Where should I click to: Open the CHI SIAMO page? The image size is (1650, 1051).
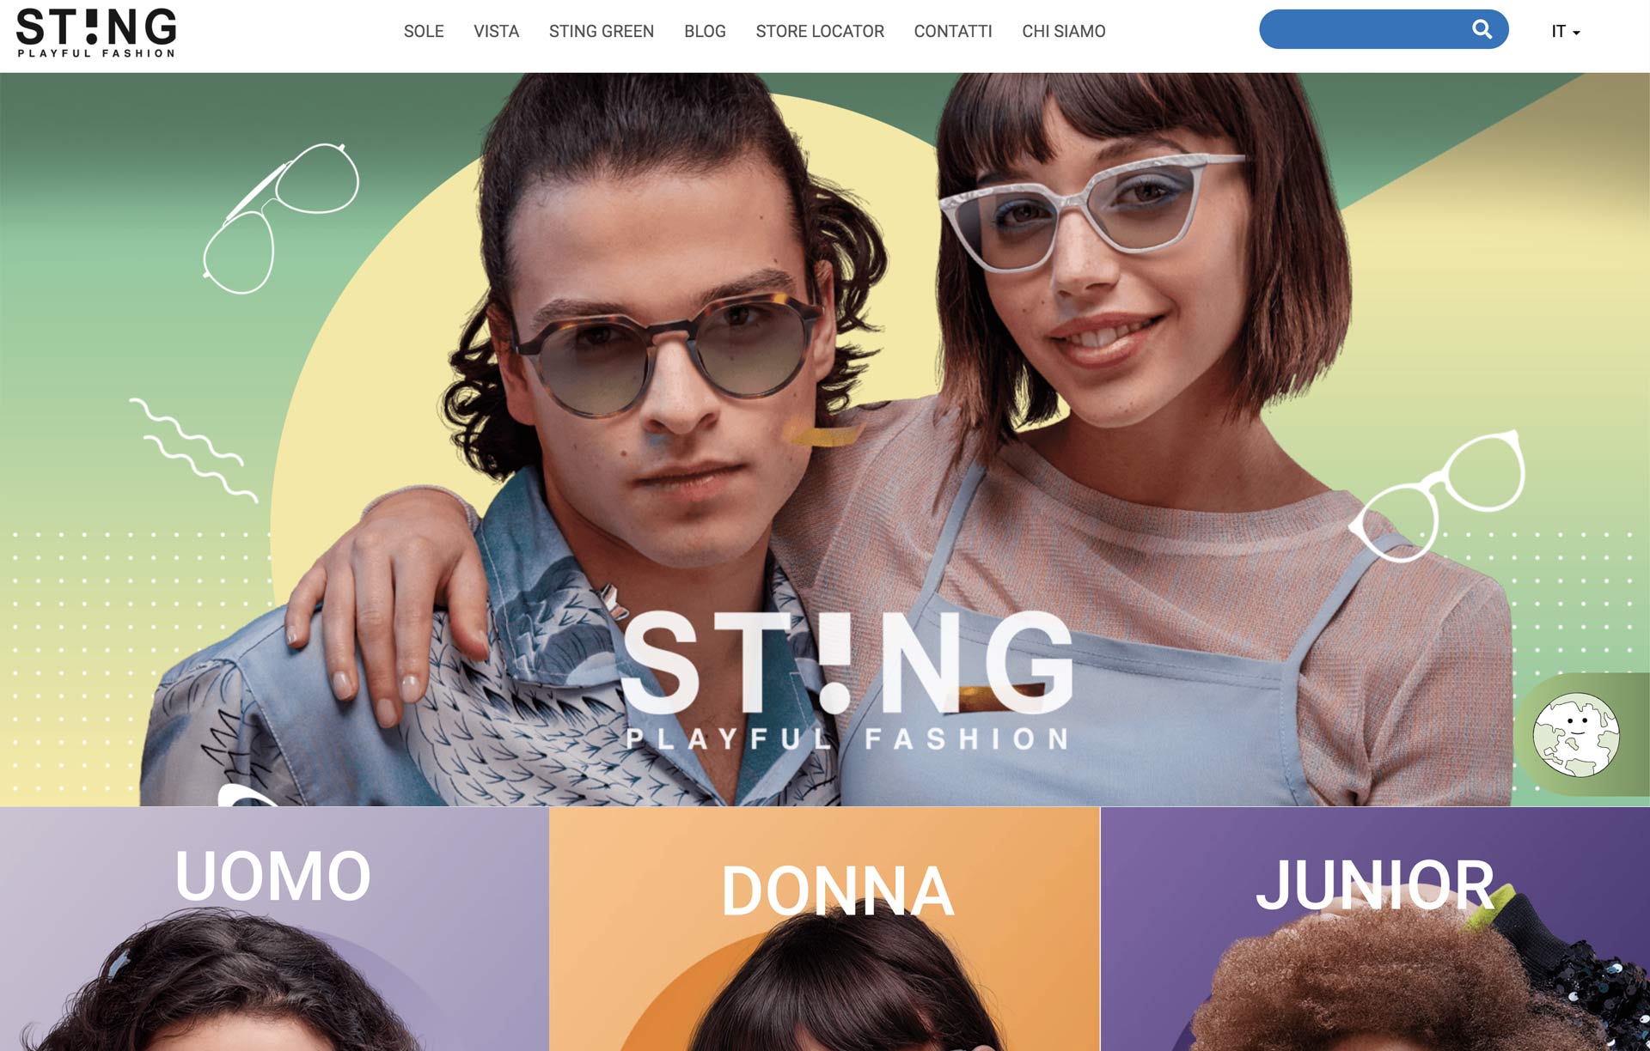1064,32
